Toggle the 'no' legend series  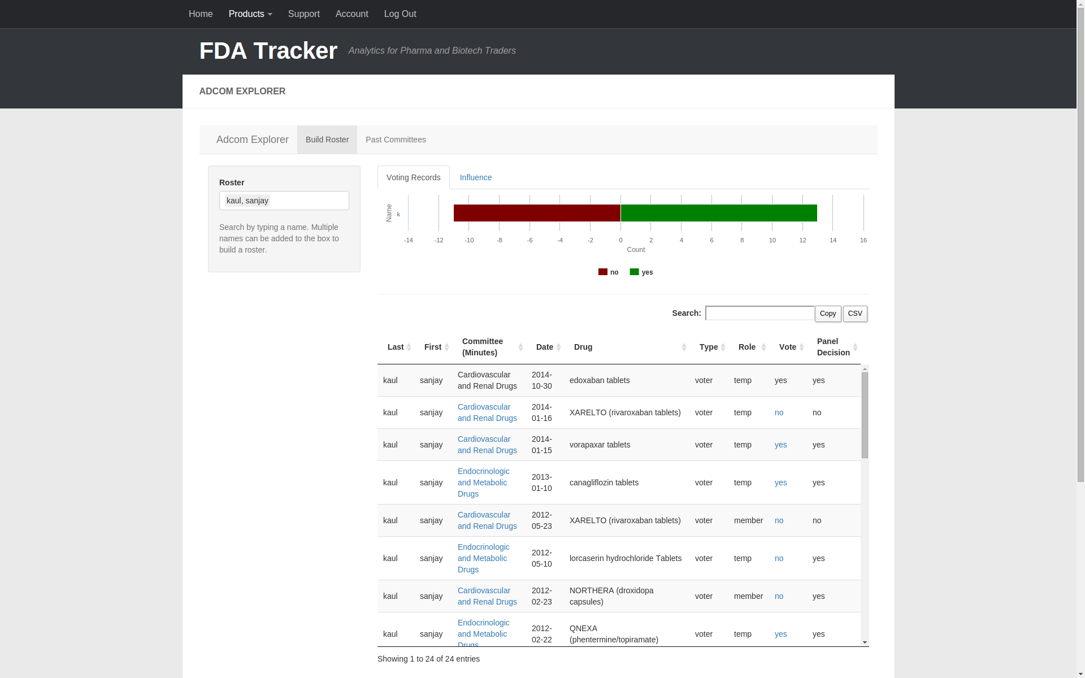click(609, 272)
